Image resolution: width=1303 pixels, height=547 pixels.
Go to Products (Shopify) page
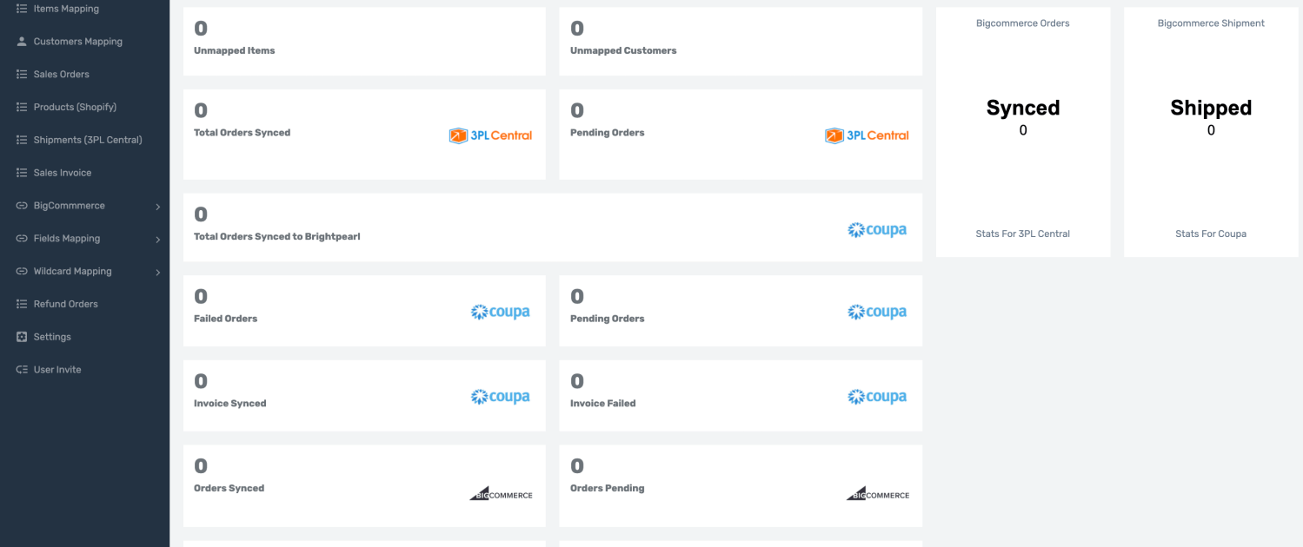point(75,108)
